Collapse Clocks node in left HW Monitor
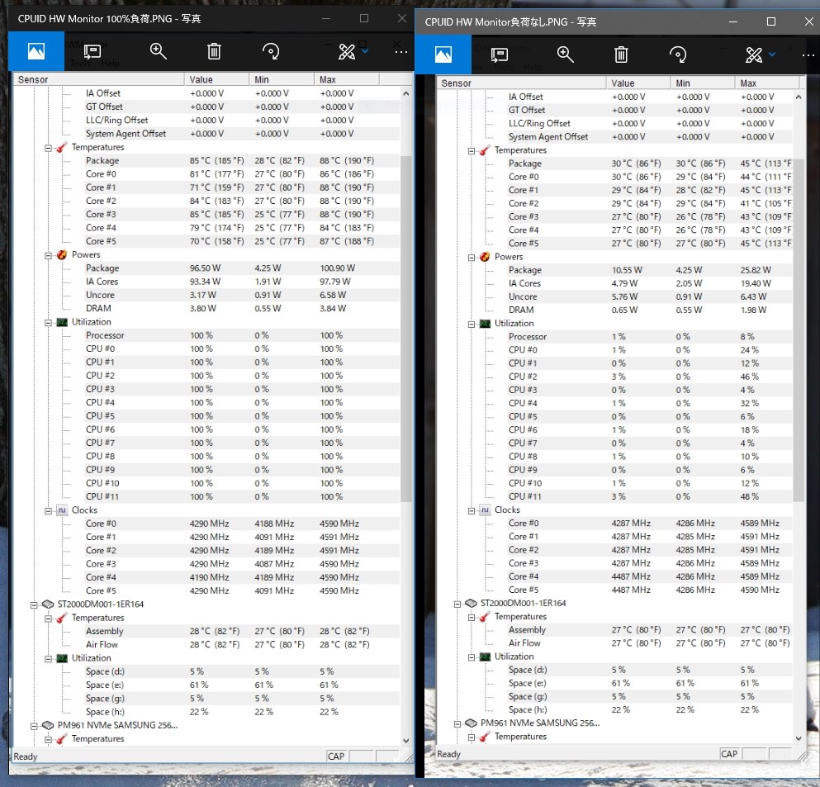 coord(48,511)
